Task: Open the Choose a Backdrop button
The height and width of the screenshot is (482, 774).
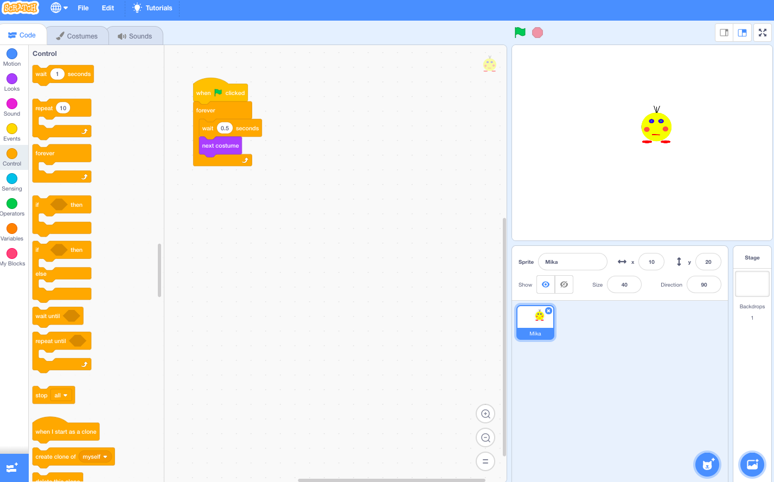Action: [752, 465]
